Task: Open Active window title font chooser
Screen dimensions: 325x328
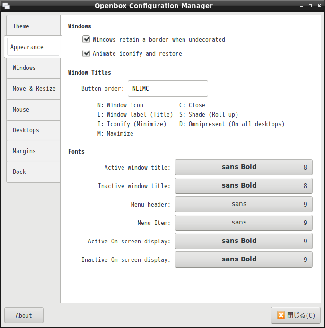Action: click(x=243, y=167)
